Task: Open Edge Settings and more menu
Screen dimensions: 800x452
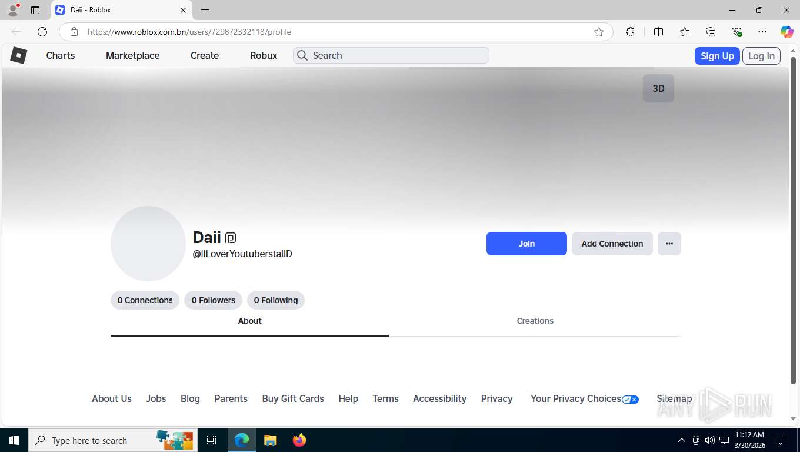Action: pyautogui.click(x=762, y=32)
